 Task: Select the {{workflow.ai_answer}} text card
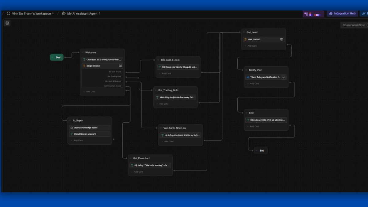[x=90, y=134]
